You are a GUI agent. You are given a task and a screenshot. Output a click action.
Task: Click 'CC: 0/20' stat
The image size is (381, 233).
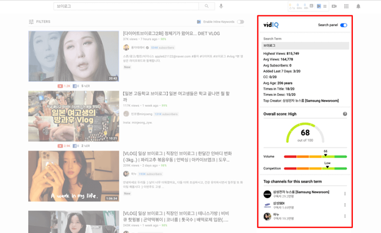click(x=270, y=77)
